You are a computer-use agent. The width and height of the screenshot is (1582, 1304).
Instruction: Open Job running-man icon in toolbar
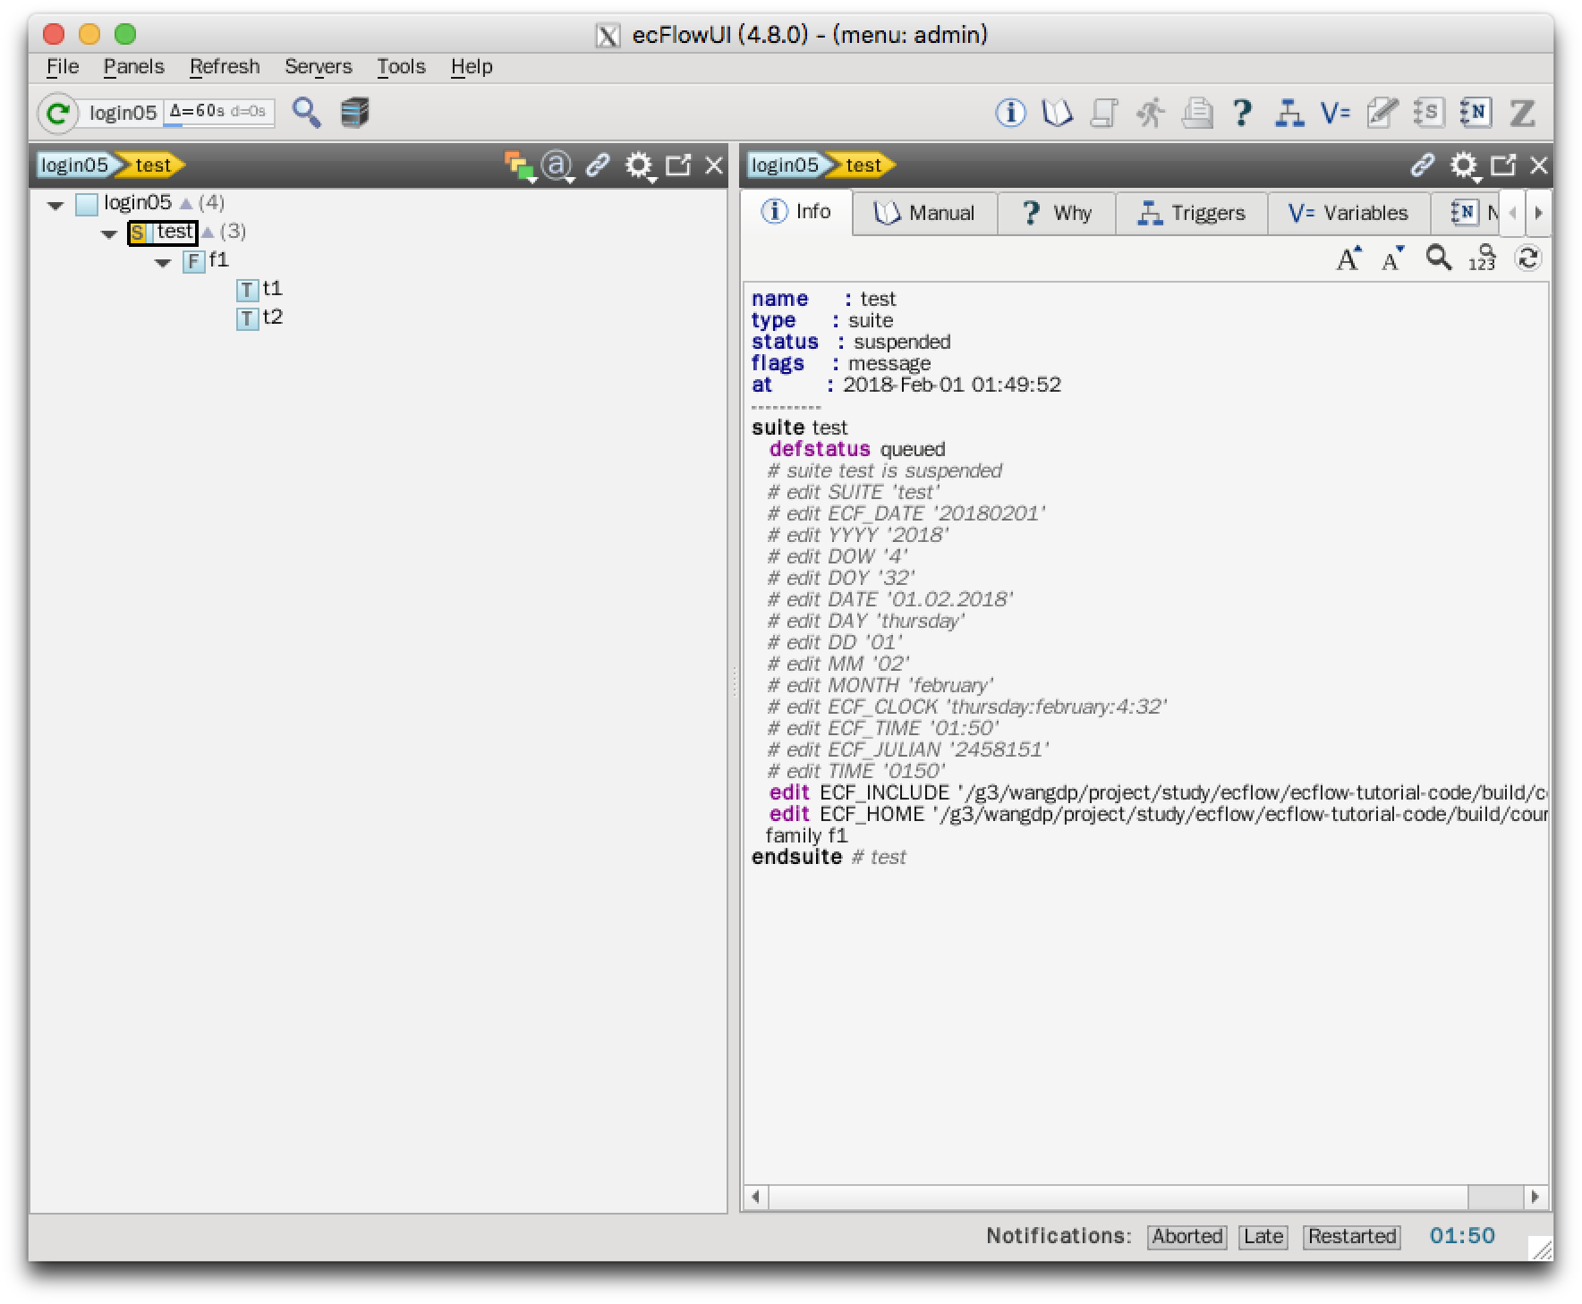point(1151,113)
